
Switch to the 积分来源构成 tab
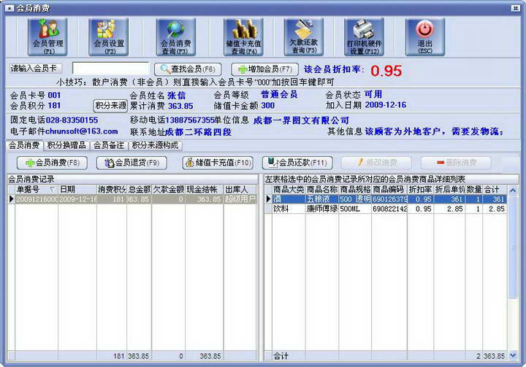tap(155, 145)
